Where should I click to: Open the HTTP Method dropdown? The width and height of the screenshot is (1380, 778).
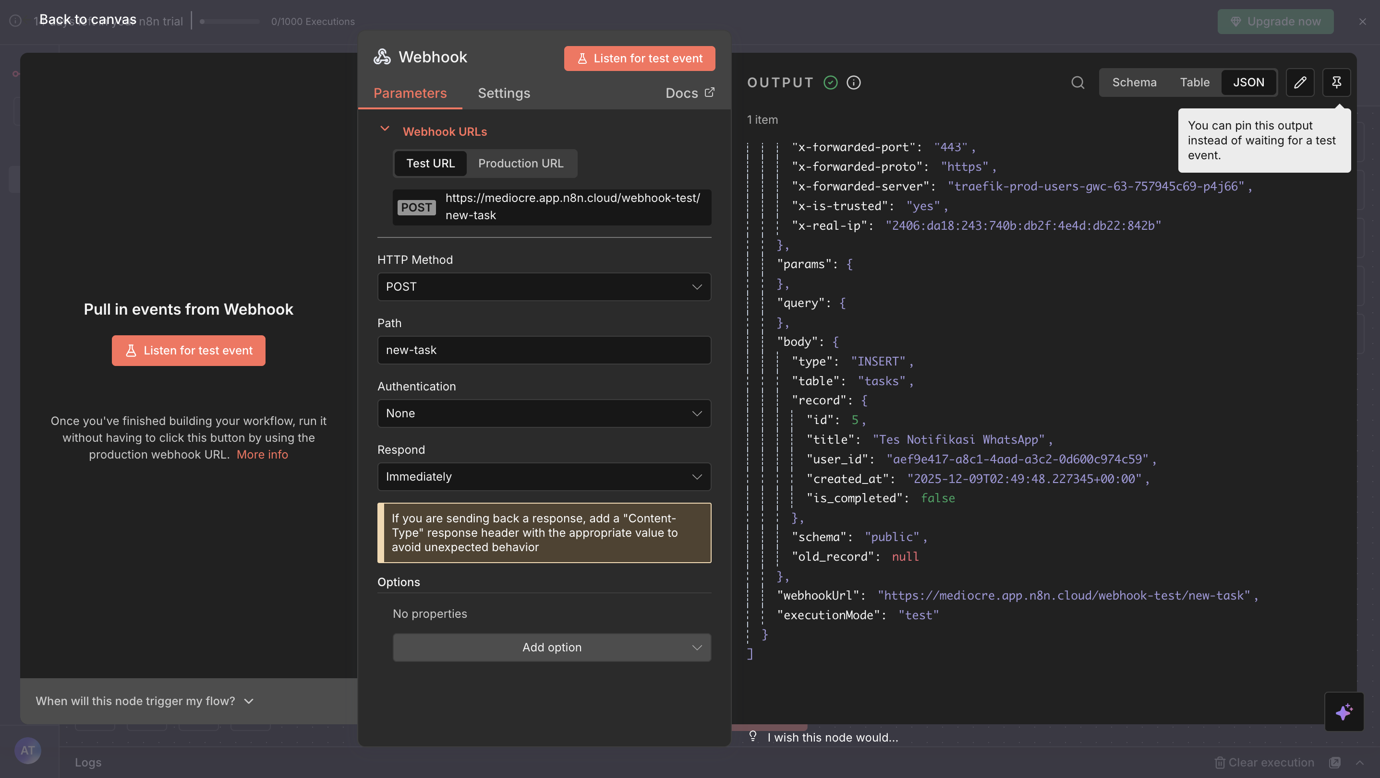coord(544,287)
